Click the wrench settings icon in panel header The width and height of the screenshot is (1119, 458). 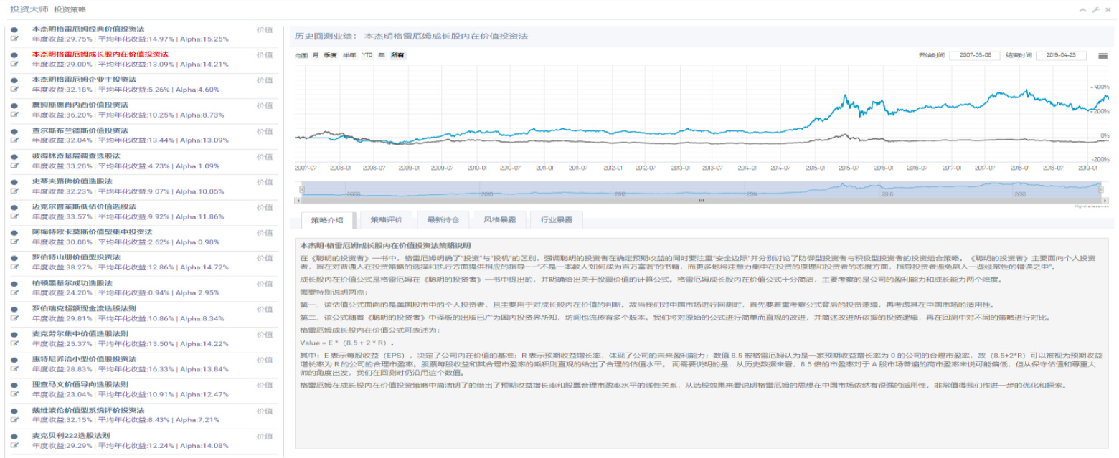[x=1095, y=9]
